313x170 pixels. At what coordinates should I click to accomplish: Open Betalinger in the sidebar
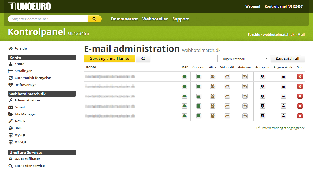[20, 71]
